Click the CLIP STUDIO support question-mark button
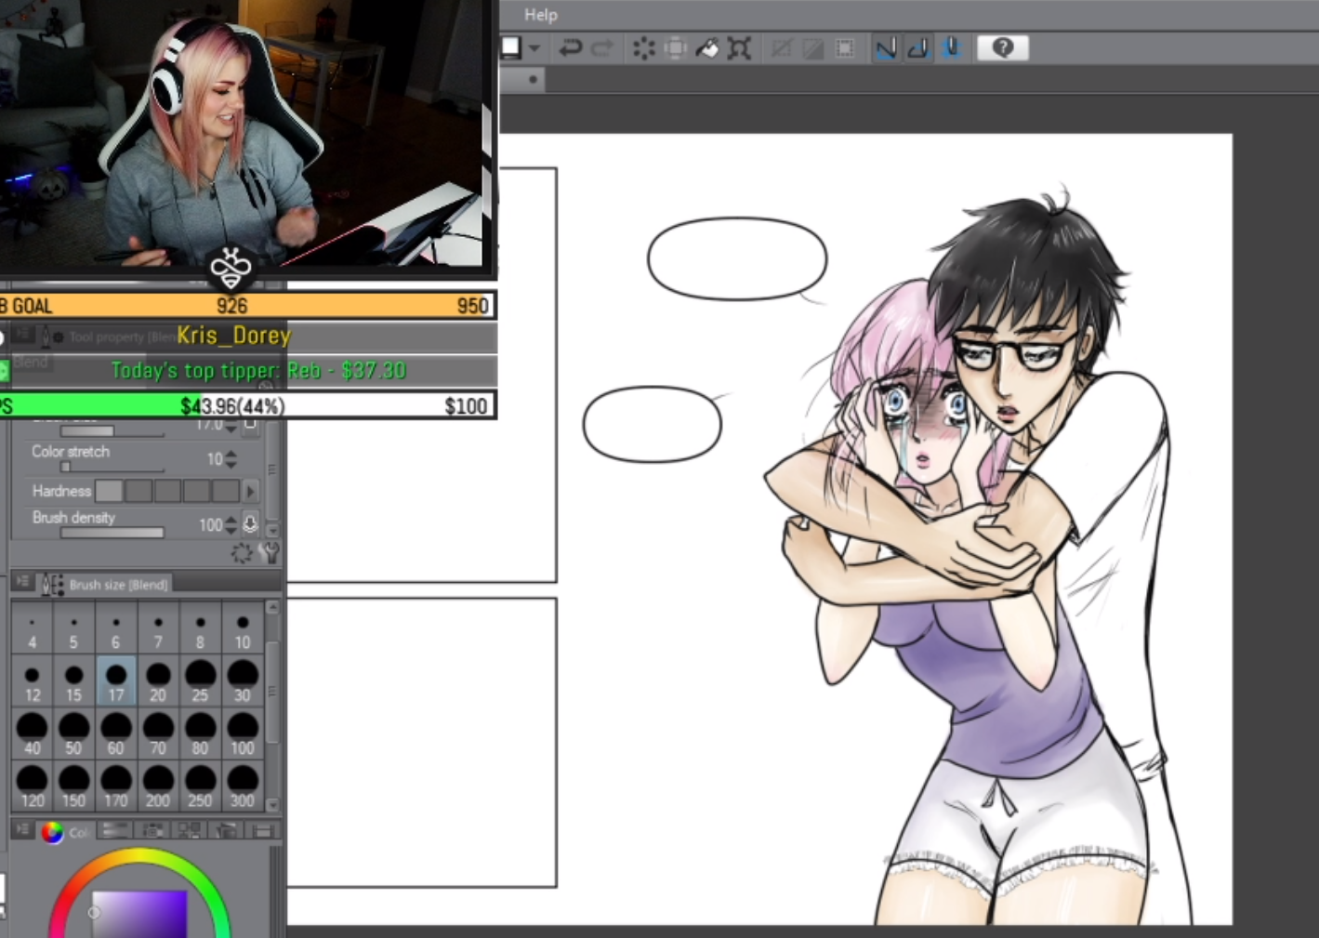Image resolution: width=1319 pixels, height=938 pixels. tap(1002, 48)
